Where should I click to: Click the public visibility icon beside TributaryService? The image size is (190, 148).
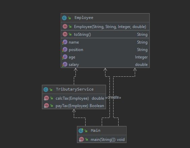51,90
